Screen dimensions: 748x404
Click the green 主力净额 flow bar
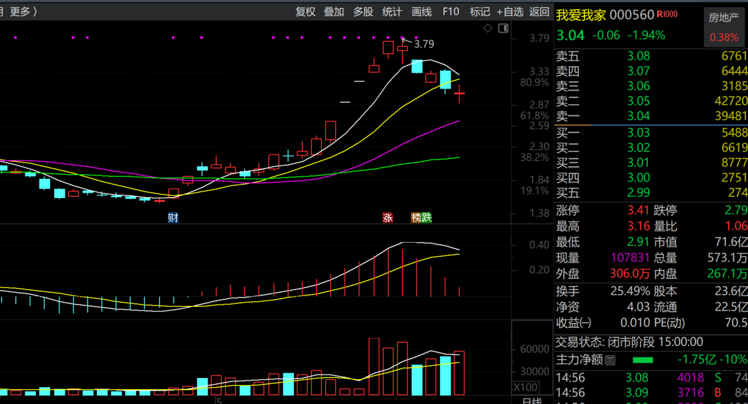642,360
